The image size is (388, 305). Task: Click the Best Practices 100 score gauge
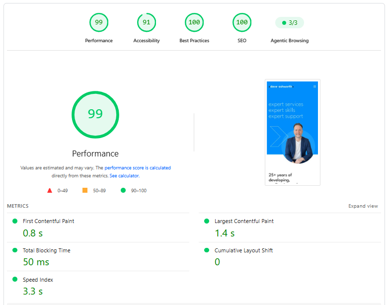click(x=194, y=22)
